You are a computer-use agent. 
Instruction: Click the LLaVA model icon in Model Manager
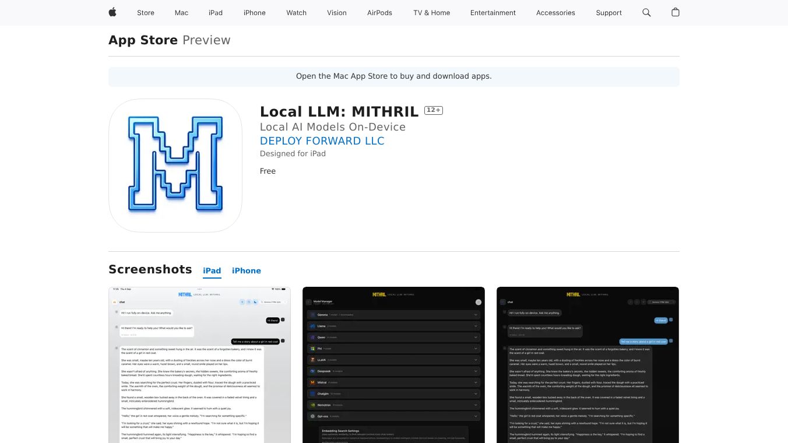[313, 360]
